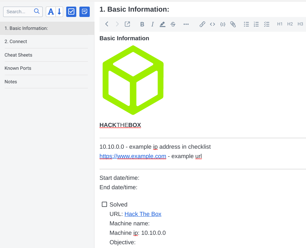Screen dimensions: 306x248
Task: Open the Known Ports note
Action: (x=47, y=68)
